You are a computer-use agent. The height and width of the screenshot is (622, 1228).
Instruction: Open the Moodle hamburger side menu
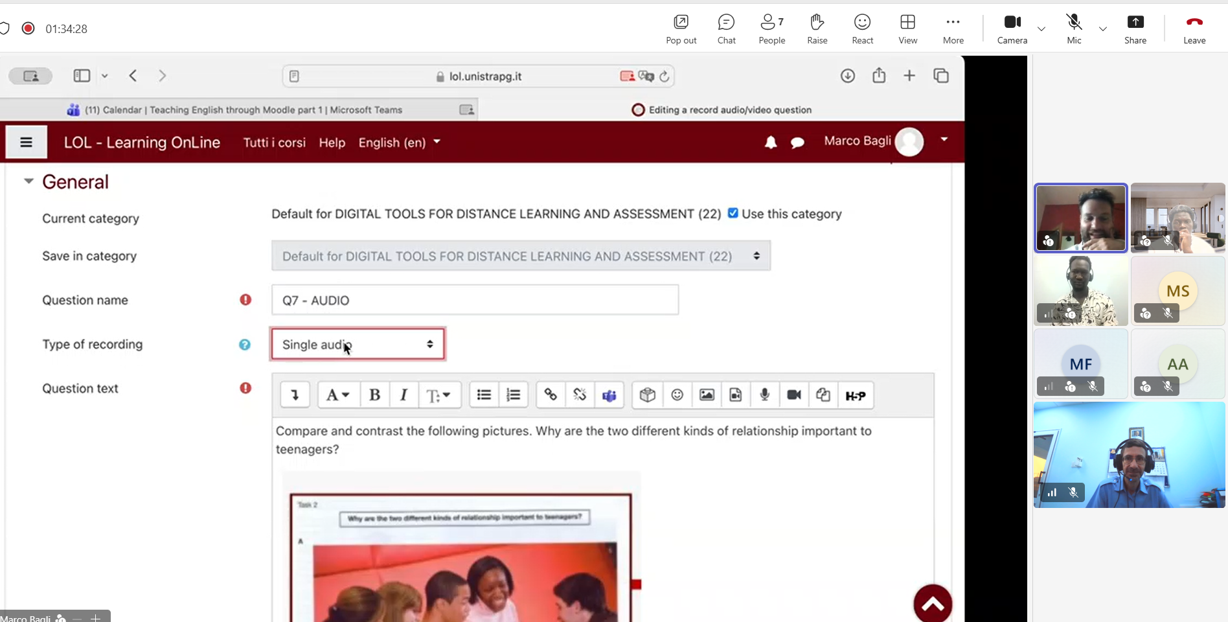[x=26, y=142]
